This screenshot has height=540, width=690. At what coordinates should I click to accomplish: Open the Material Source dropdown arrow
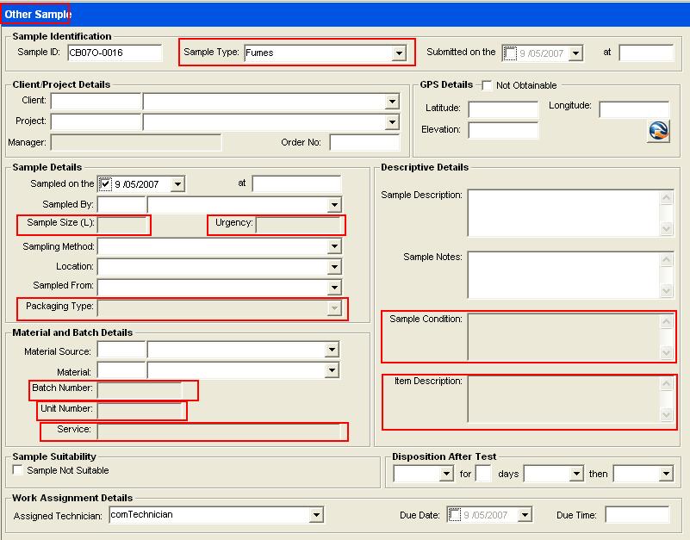coord(332,350)
